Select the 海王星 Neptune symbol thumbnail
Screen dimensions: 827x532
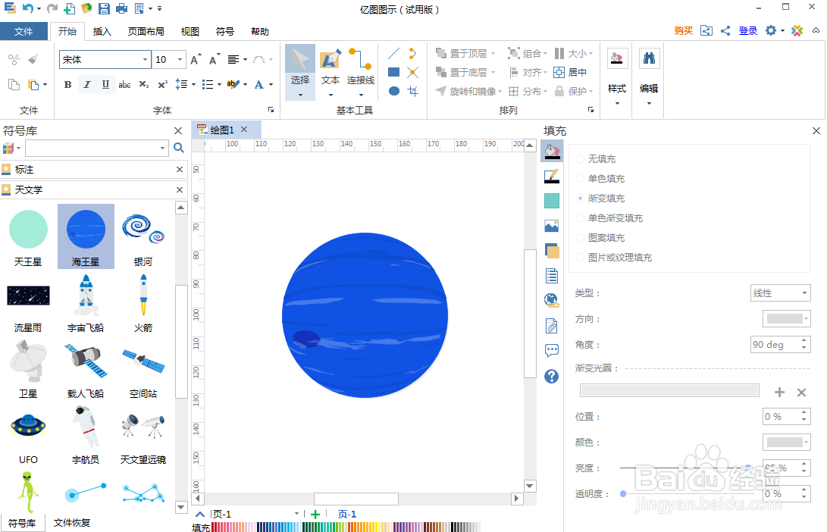coord(86,236)
